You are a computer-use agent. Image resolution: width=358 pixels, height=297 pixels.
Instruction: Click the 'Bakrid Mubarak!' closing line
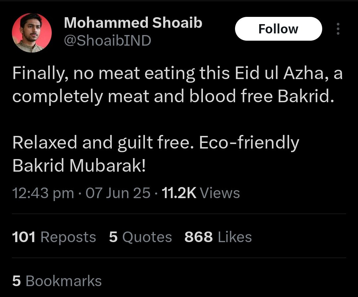coord(79,165)
